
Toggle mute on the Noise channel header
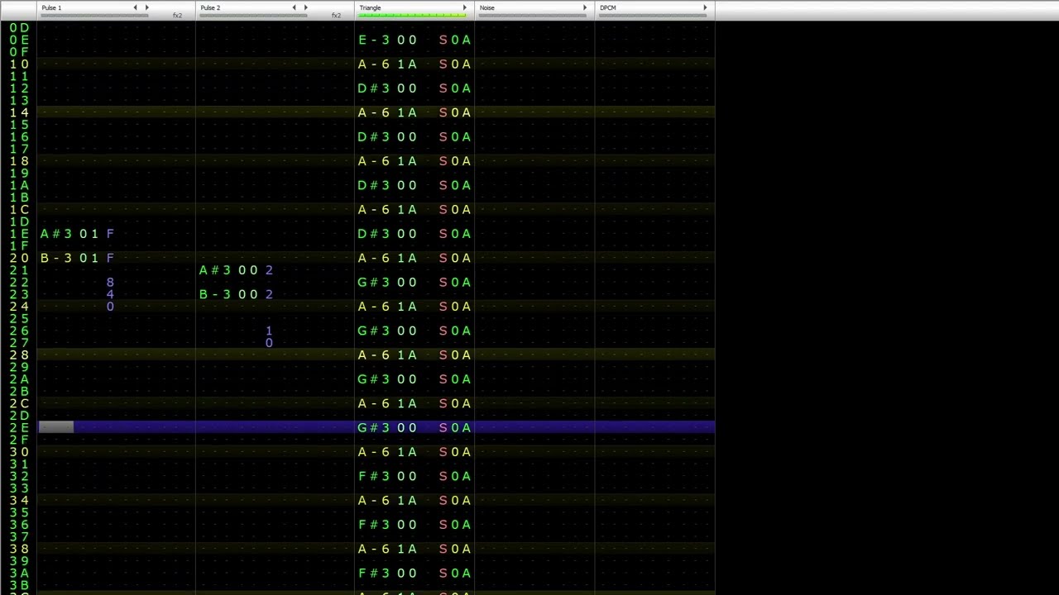click(486, 7)
